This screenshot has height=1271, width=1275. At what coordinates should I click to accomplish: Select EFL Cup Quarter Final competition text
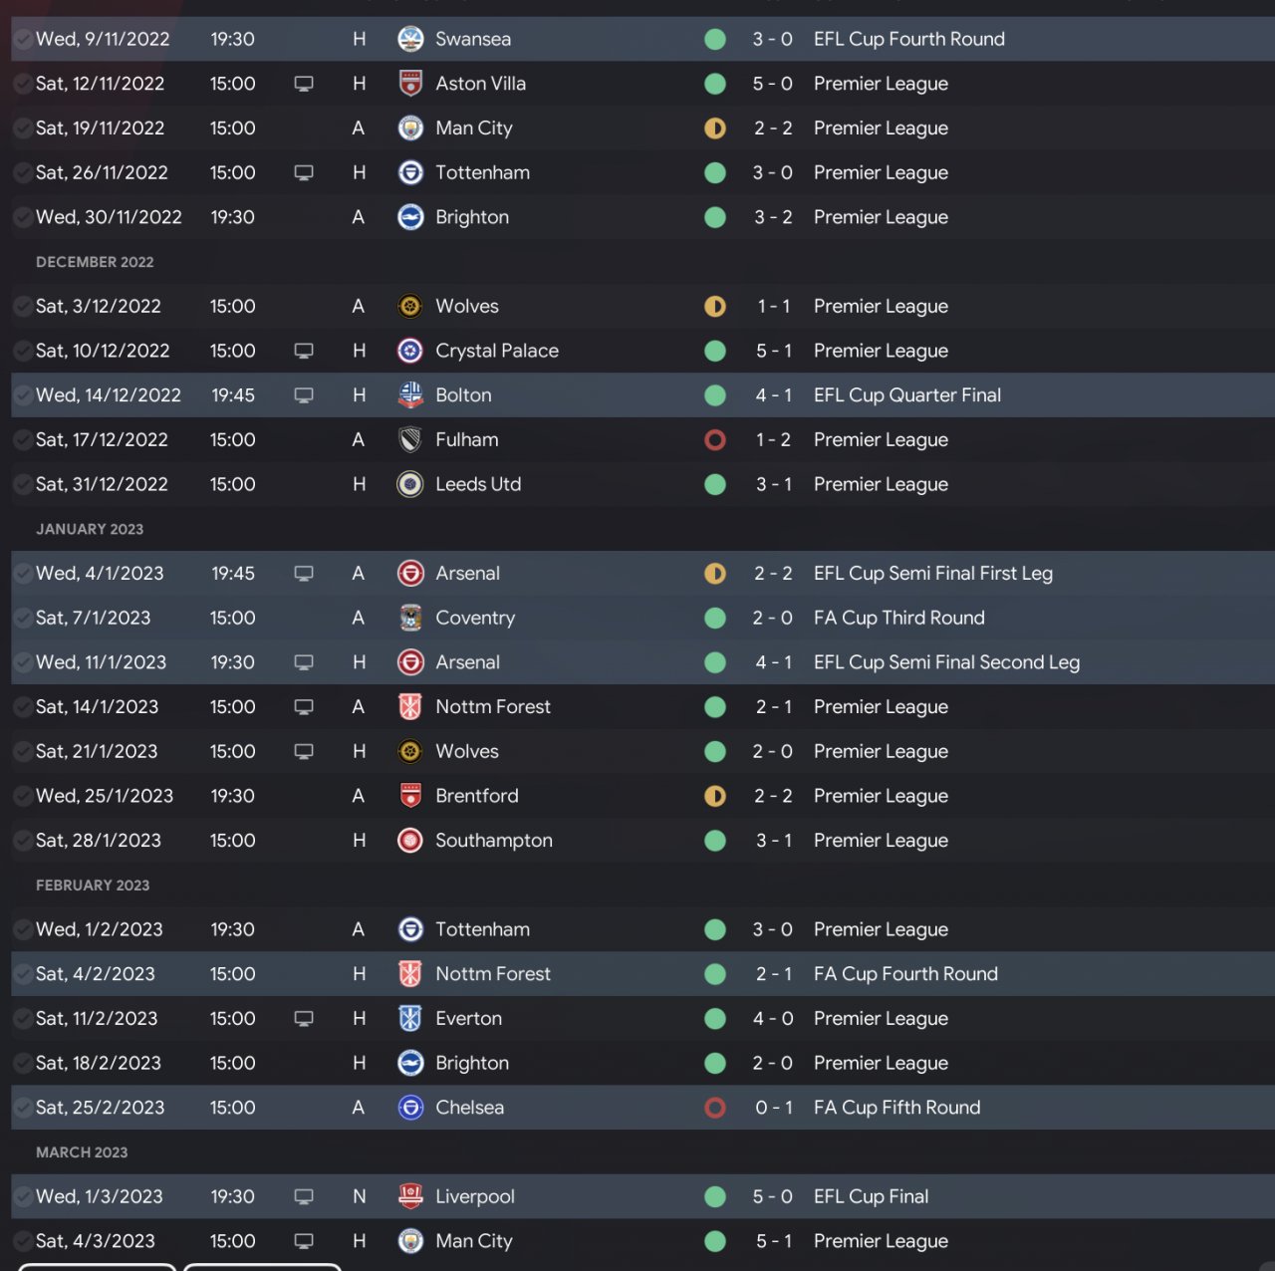tap(907, 395)
